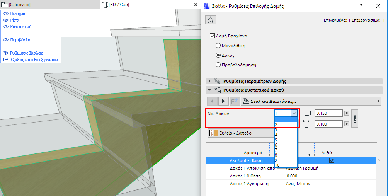Toggle the chain link dimensions icon
This screenshot has width=388, height=196.
click(355, 119)
